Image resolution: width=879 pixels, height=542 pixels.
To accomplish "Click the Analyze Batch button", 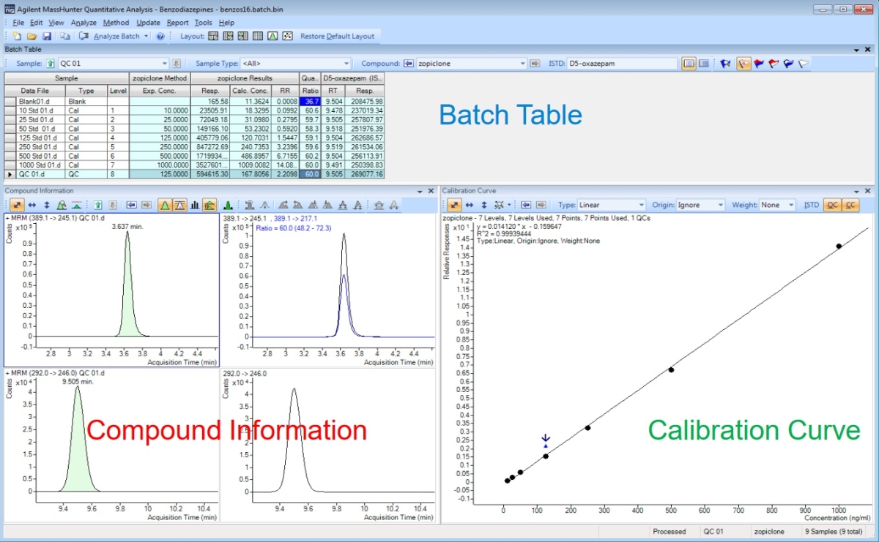I will (116, 36).
